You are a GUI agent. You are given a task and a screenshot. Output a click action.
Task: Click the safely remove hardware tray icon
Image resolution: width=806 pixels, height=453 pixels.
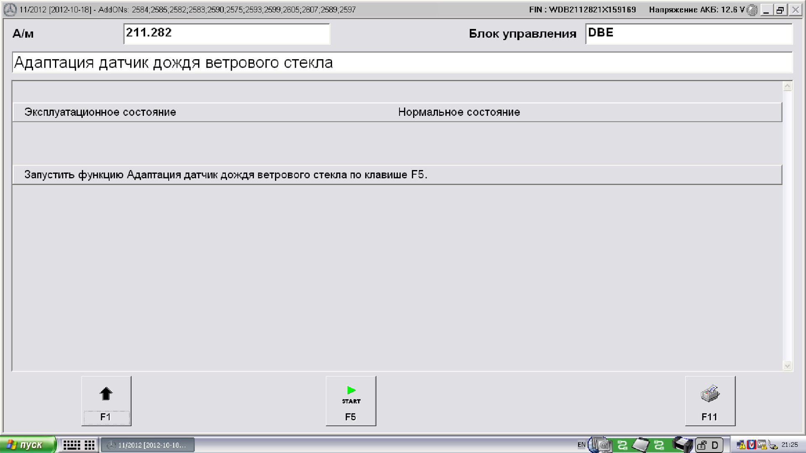[773, 445]
